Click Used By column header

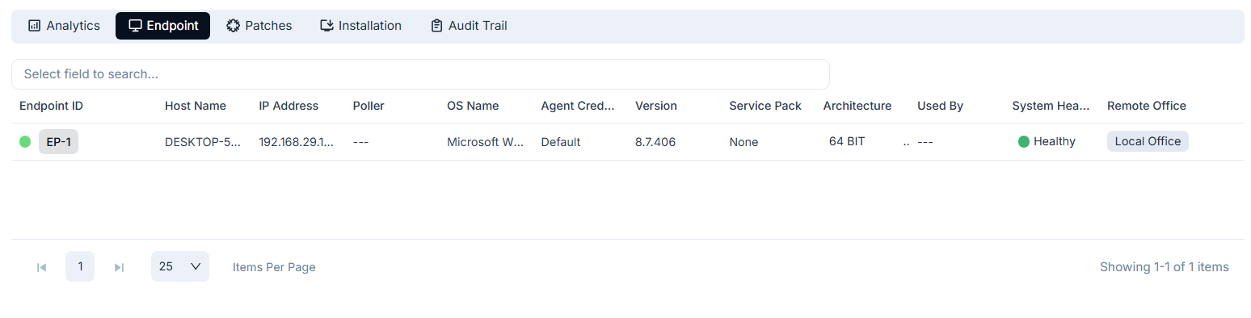click(x=940, y=106)
